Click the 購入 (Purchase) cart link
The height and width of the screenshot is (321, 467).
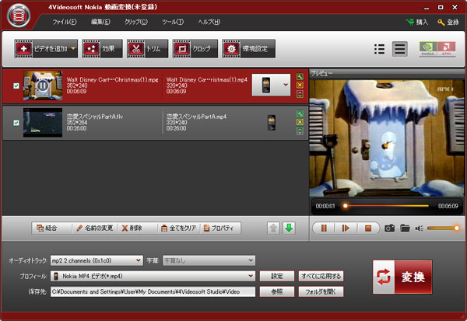click(417, 23)
